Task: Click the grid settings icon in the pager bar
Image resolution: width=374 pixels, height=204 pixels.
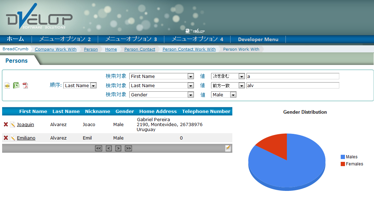Action: (x=228, y=148)
